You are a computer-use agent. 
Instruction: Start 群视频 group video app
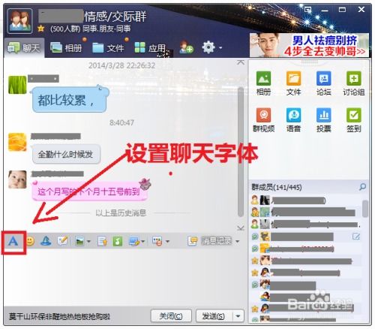click(x=263, y=120)
